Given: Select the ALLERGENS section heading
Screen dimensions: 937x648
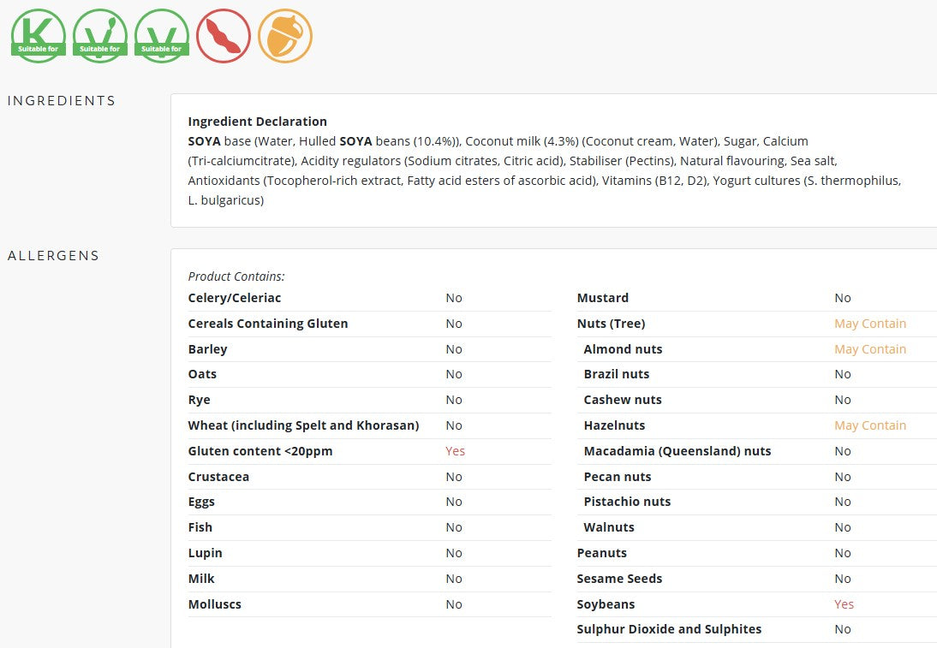Looking at the screenshot, I should click(x=53, y=256).
